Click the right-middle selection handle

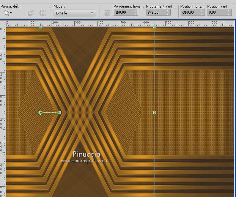point(154,112)
